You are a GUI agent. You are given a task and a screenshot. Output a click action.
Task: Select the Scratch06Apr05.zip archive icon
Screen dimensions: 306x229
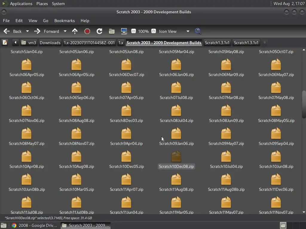(x=26, y=65)
